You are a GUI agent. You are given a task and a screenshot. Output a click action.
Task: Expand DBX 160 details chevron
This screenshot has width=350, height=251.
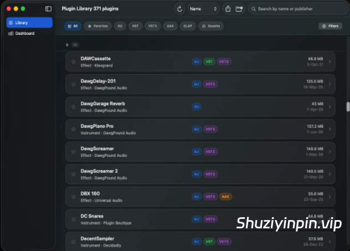(330, 197)
